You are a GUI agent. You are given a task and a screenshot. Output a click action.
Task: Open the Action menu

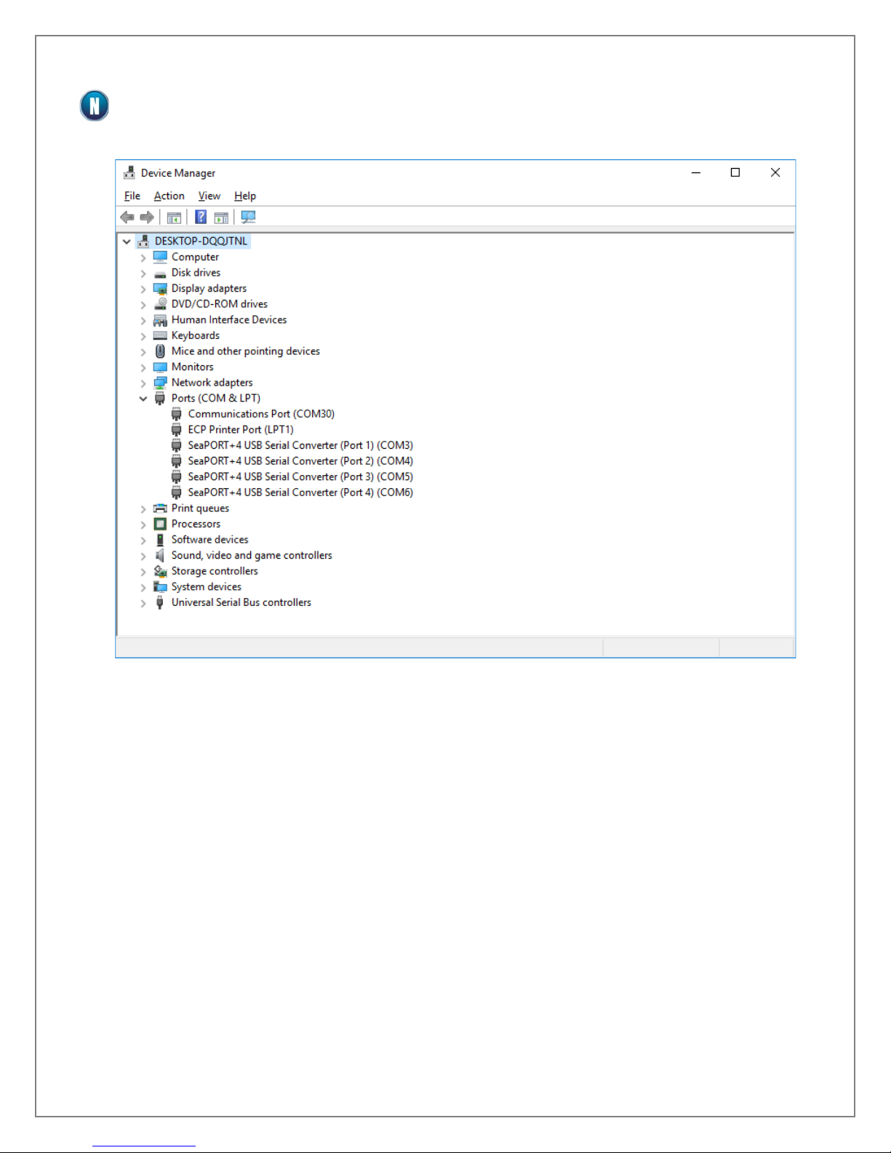[169, 196]
